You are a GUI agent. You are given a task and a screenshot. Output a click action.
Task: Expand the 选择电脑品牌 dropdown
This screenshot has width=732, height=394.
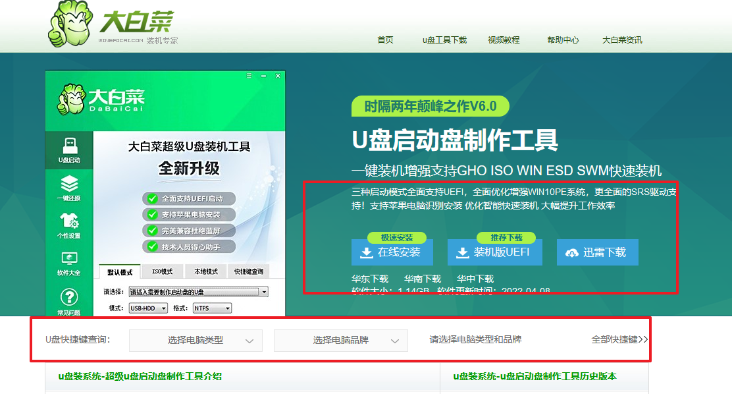(x=340, y=340)
